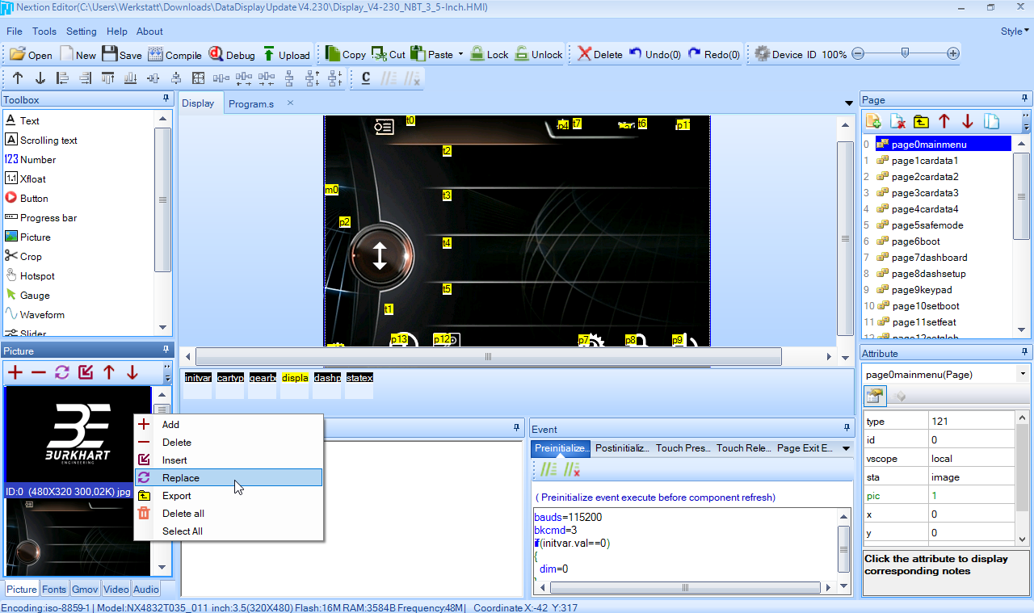The height and width of the screenshot is (613, 1034).
Task: Click the copy page icon in Page panel
Action: [x=991, y=122]
